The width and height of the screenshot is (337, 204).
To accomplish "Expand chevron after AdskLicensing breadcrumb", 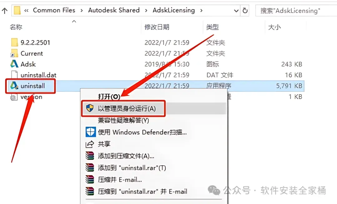I will coord(201,10).
